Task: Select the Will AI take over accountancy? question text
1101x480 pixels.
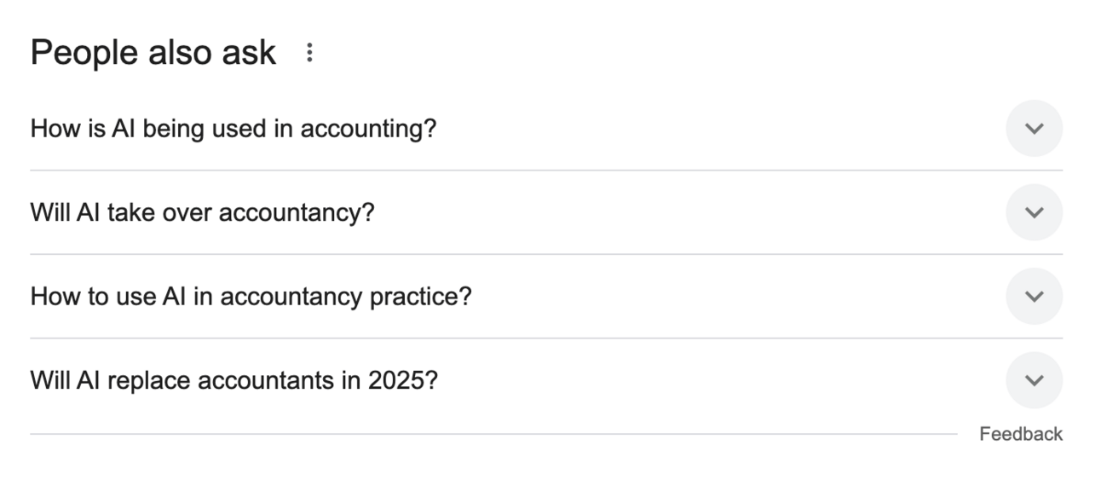Action: [202, 212]
